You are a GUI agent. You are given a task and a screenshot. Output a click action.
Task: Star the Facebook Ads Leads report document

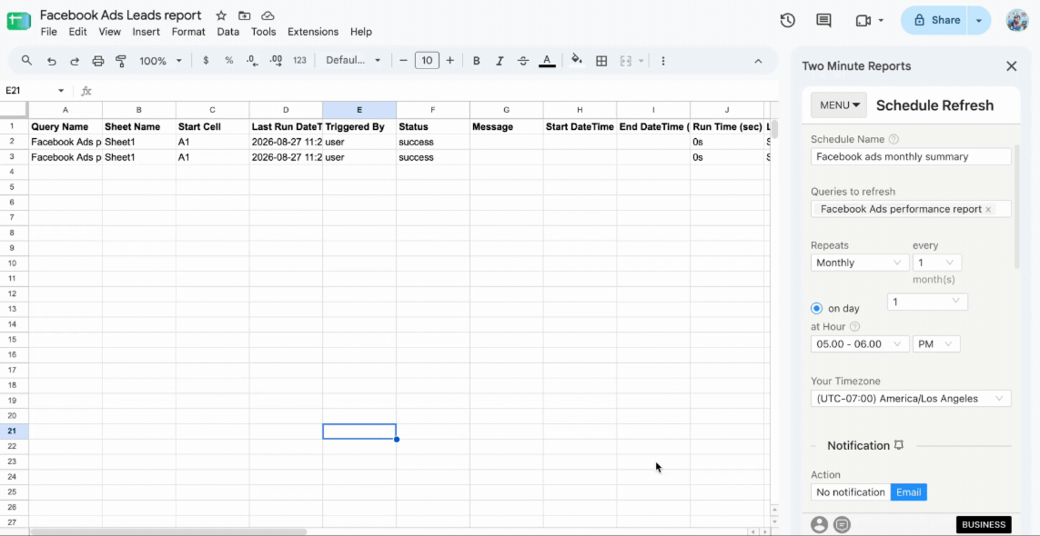(x=221, y=15)
